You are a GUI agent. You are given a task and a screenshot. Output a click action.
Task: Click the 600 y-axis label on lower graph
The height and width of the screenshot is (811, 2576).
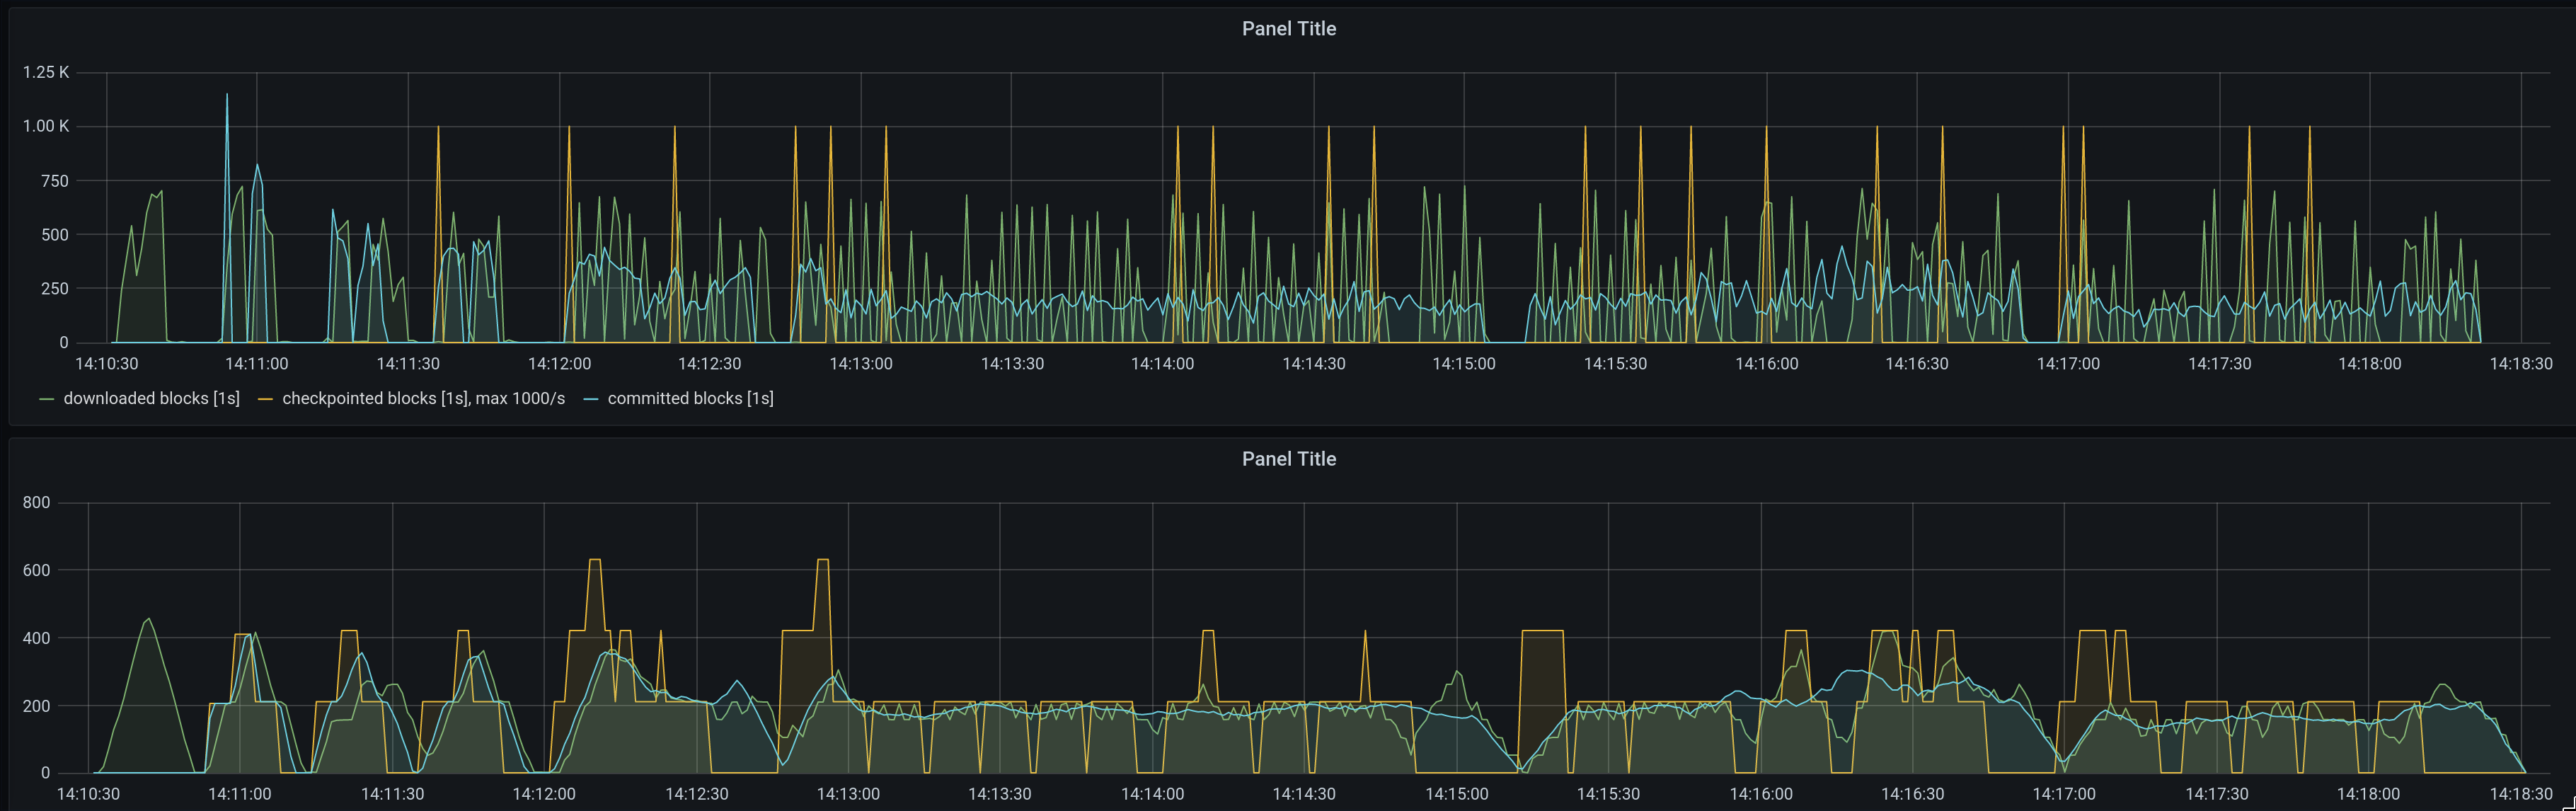(36, 570)
